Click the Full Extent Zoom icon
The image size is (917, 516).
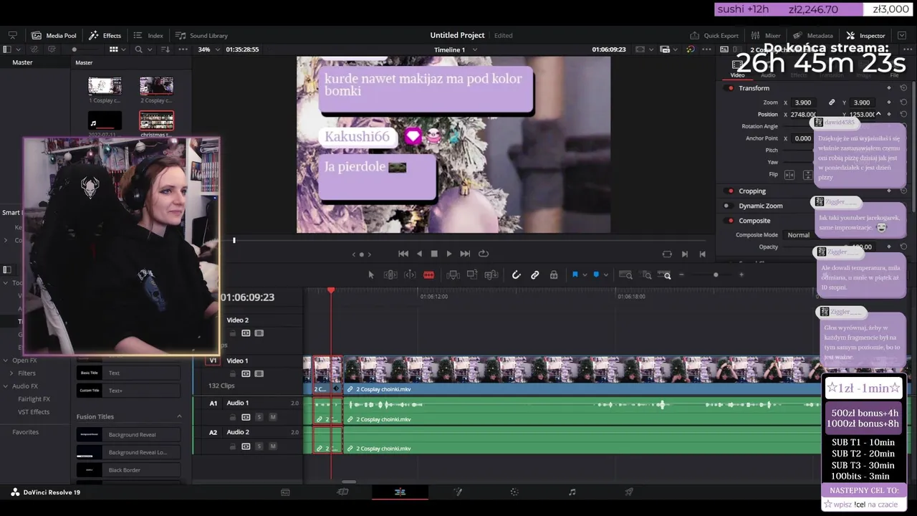point(625,274)
